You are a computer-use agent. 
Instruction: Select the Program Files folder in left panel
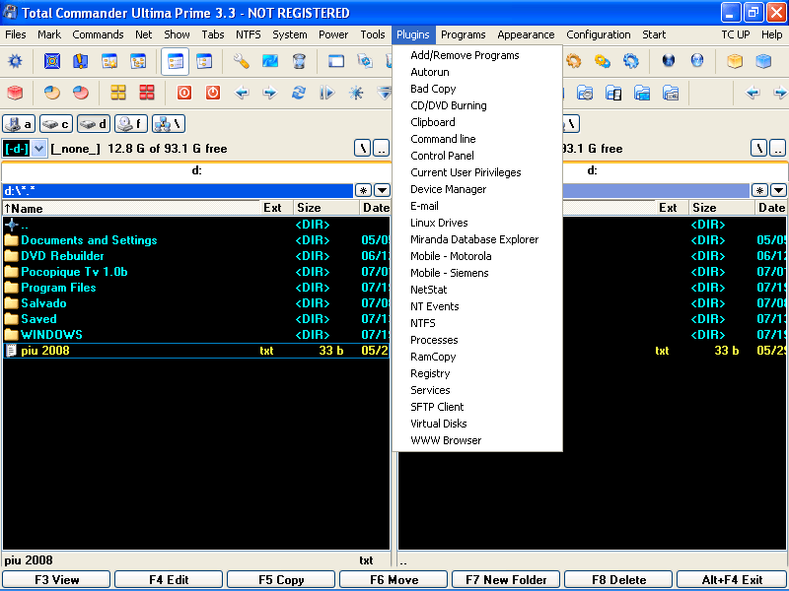pos(58,288)
